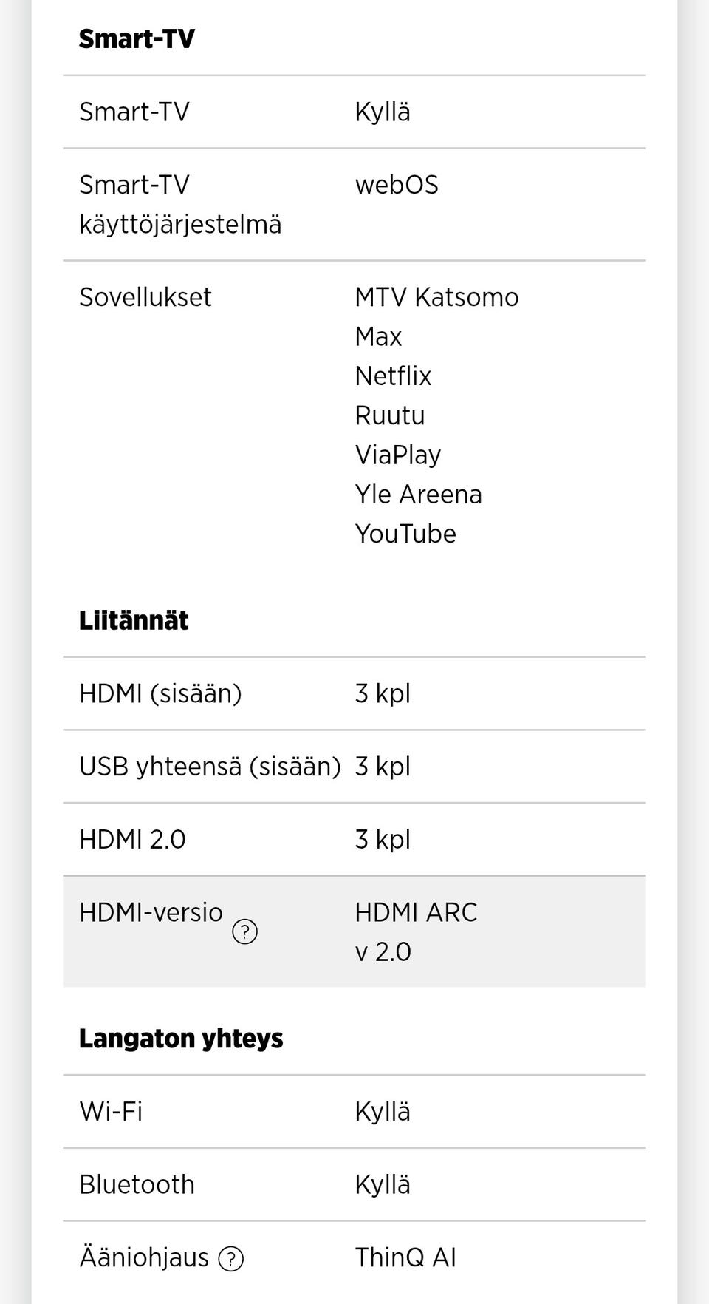The image size is (709, 1304).
Task: Select Netflix in the apps list
Action: (x=393, y=376)
